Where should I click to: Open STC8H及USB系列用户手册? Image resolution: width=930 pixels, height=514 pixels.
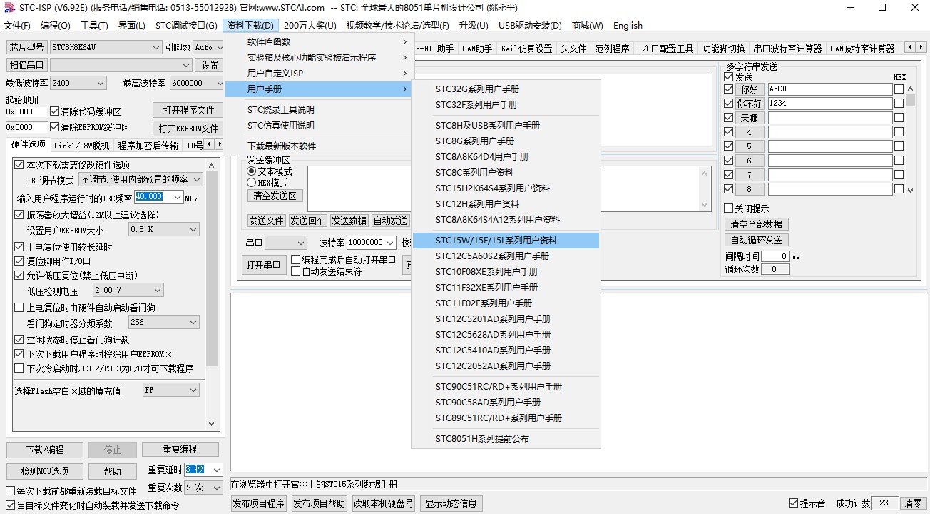pos(506,125)
